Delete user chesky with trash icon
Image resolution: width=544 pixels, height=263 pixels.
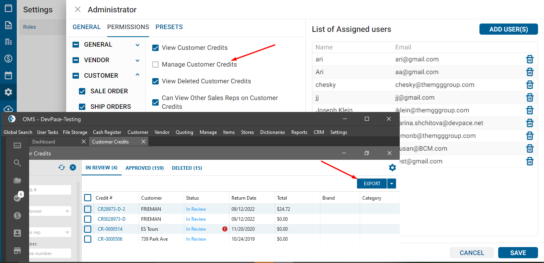click(530, 85)
